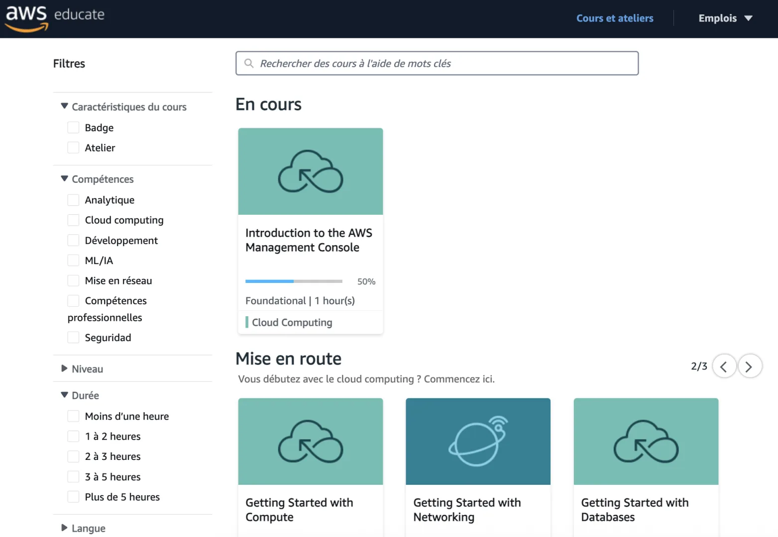Tick the Seguridad checkbox
778x537 pixels.
(73, 338)
